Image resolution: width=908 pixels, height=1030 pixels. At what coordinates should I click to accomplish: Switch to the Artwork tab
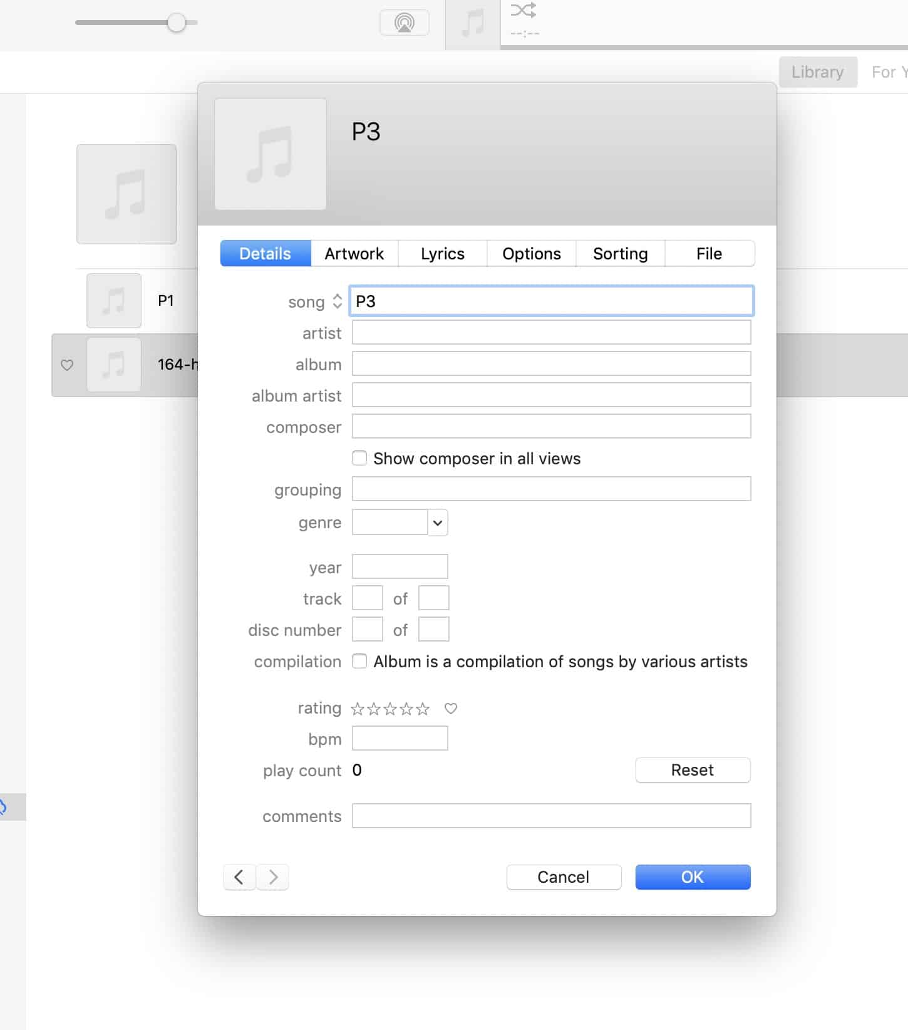pyautogui.click(x=354, y=254)
